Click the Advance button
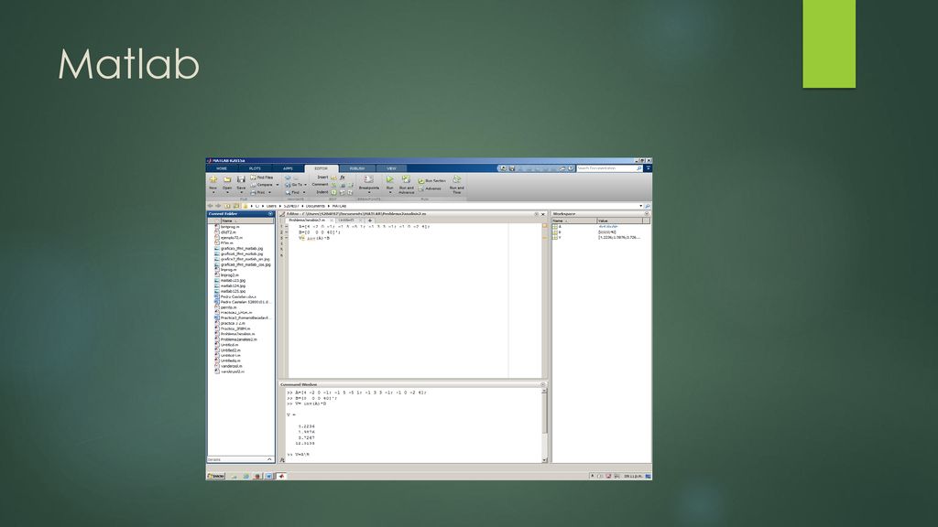 tap(430, 188)
